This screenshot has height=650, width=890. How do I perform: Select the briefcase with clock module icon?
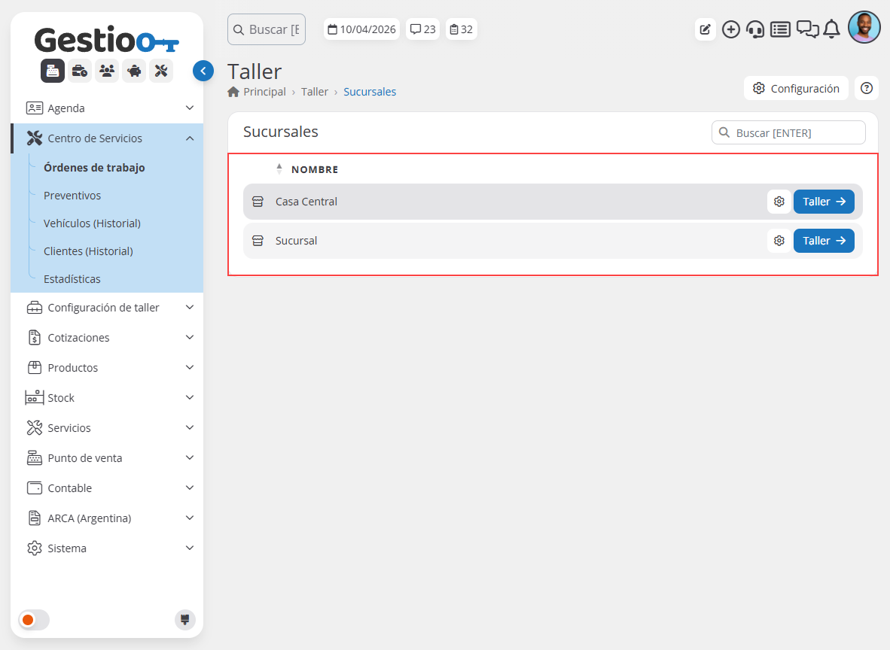tap(80, 71)
